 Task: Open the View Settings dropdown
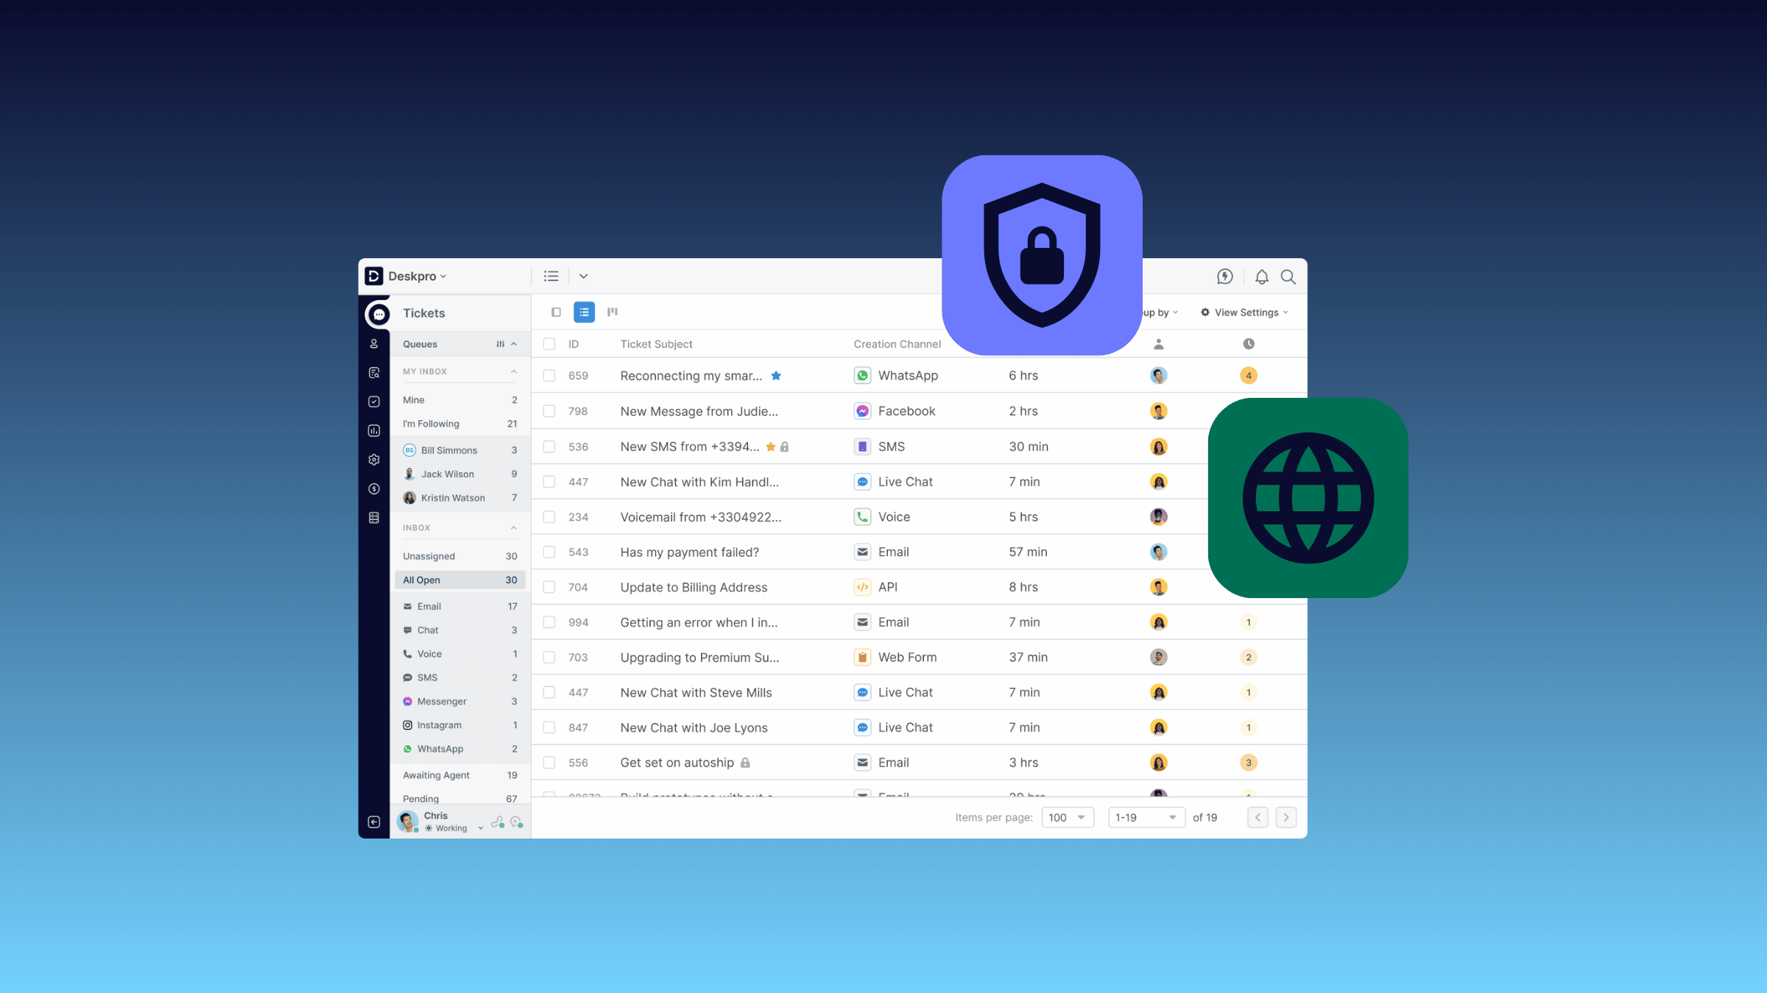point(1244,313)
